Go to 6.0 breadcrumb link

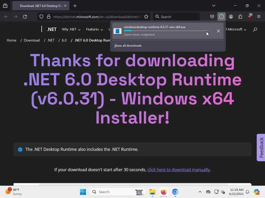click(64, 40)
